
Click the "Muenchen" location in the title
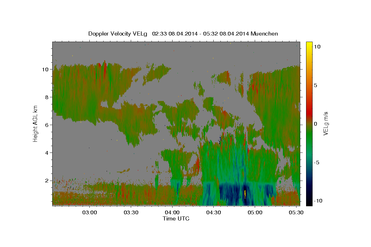(x=265, y=34)
